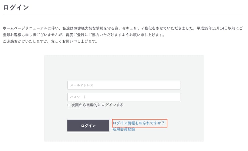Go to new member registration link

tap(124, 129)
